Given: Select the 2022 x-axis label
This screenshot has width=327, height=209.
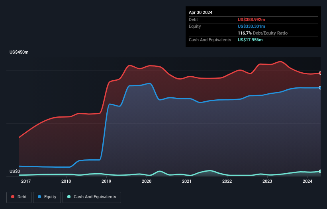Looking at the screenshot, I should pyautogui.click(x=227, y=181).
